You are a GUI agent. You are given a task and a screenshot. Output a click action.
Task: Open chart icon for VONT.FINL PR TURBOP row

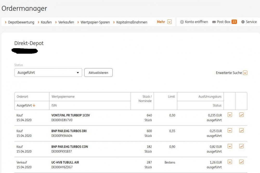coord(241,115)
